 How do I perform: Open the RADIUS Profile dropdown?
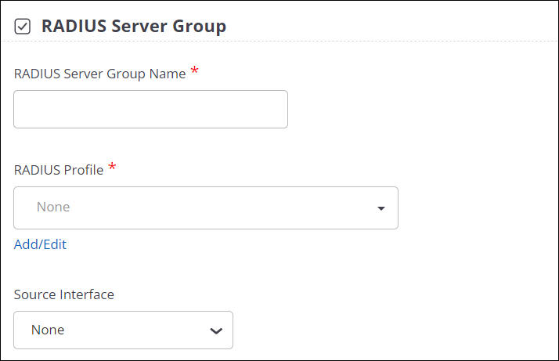click(206, 208)
